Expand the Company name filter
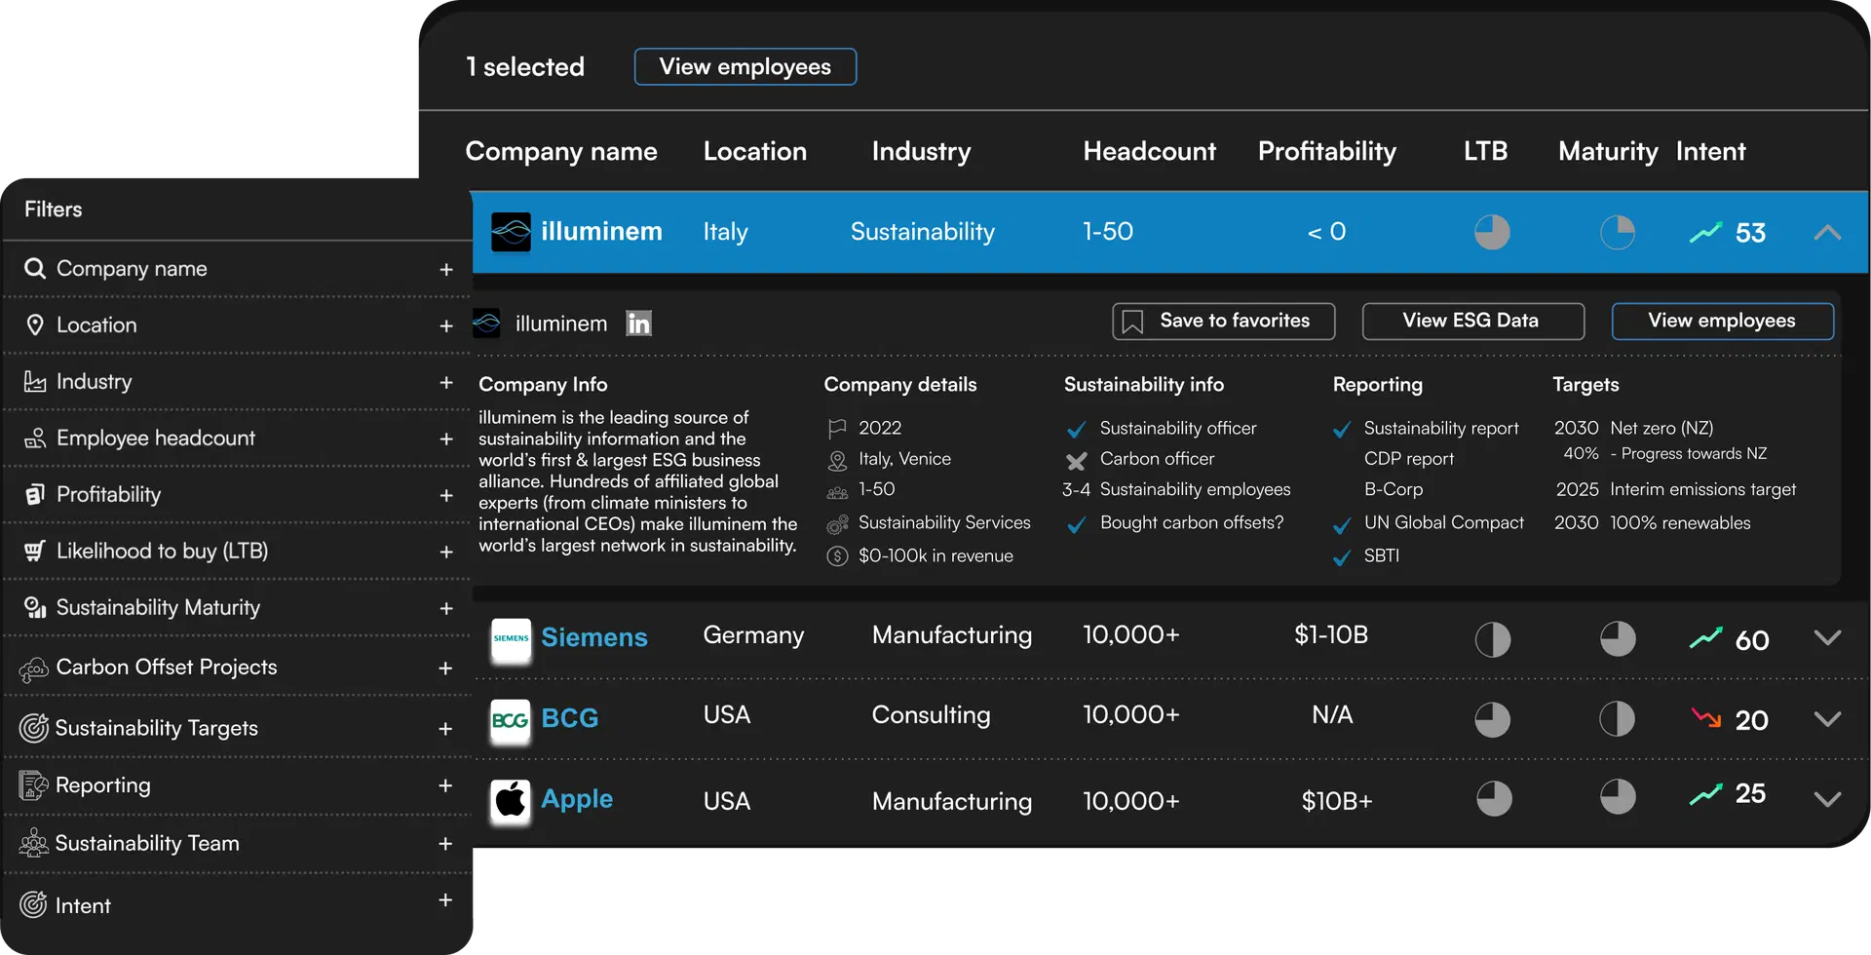1871x955 pixels. [446, 269]
